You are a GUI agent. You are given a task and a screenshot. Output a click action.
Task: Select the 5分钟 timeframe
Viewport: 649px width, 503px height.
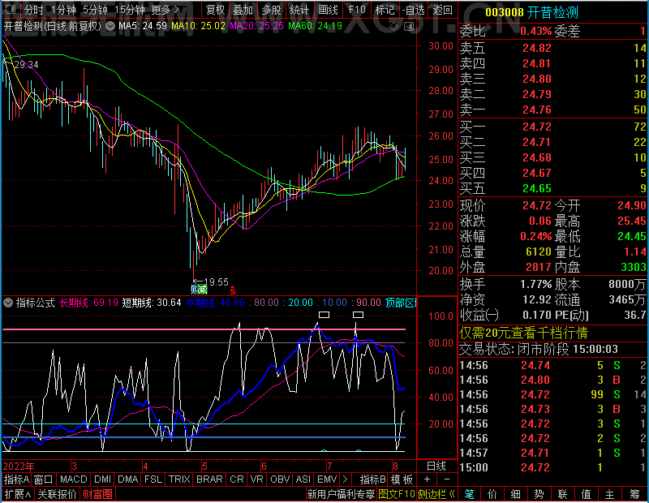[95, 10]
